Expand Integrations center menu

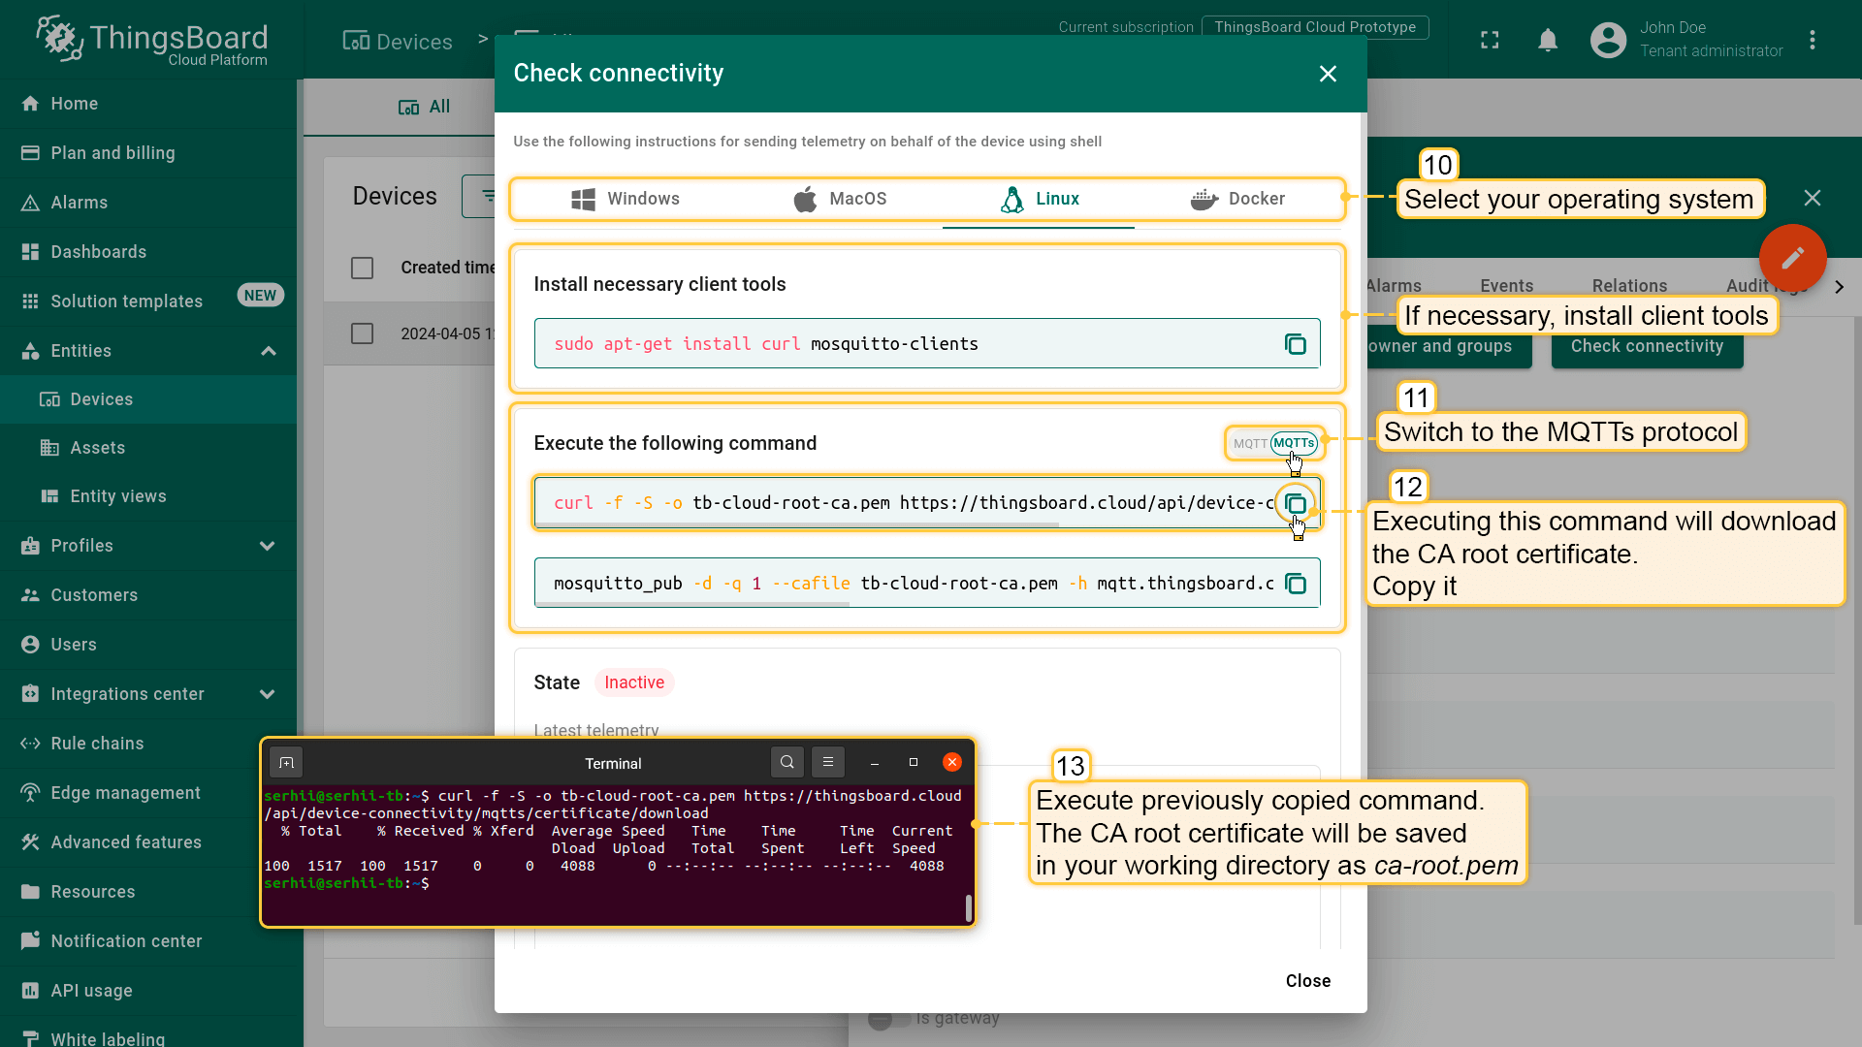pos(268,694)
